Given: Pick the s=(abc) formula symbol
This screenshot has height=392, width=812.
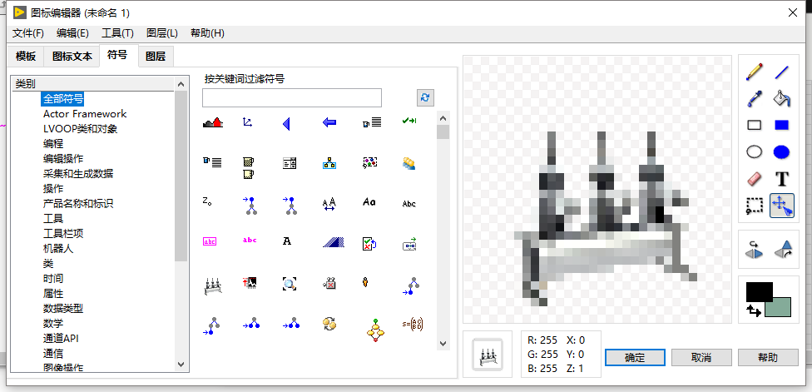Looking at the screenshot, I should (412, 325).
